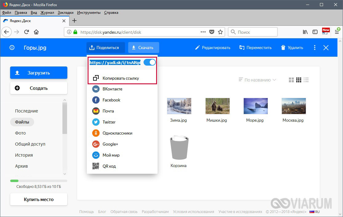Show site security padlock info
The width and height of the screenshot is (343, 217).
(x=75, y=32)
